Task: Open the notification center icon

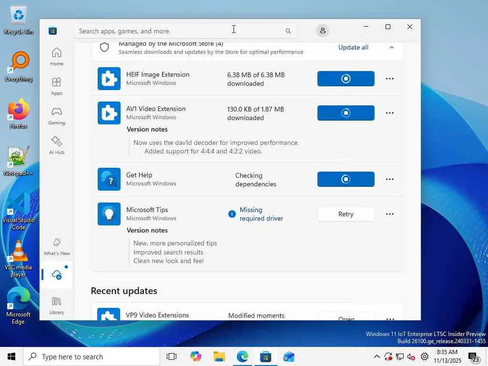Action: pos(474,357)
